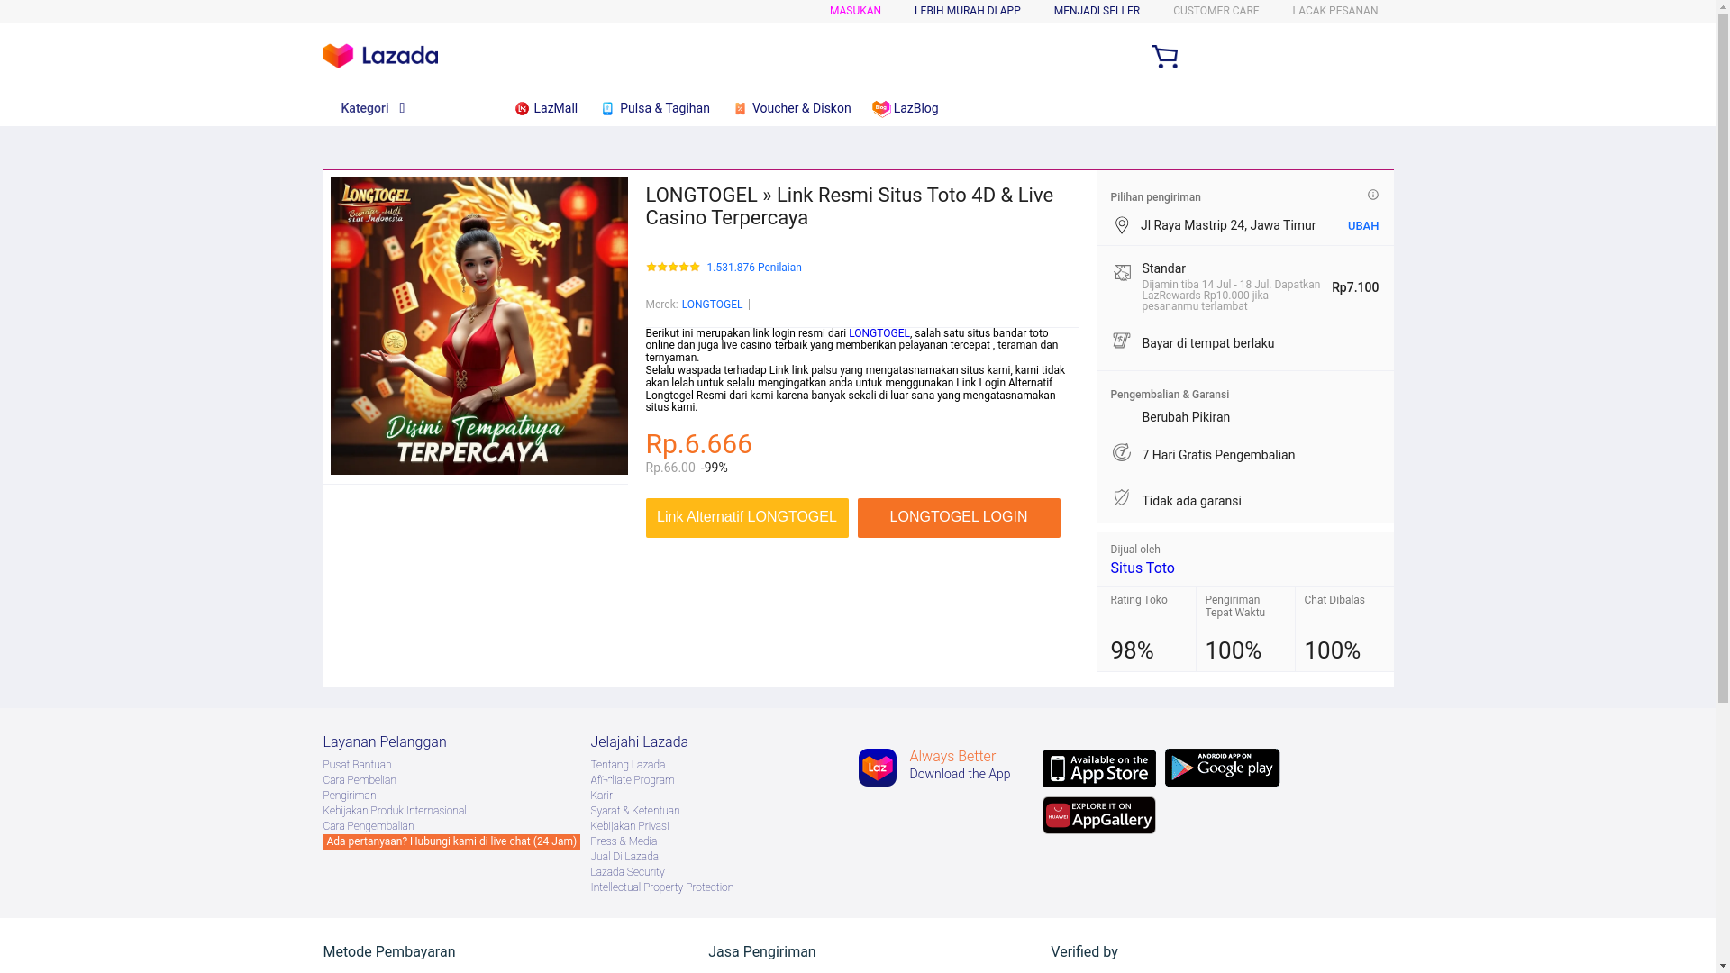
Task: Open MENJADI SELLER menu item
Action: (x=1097, y=11)
